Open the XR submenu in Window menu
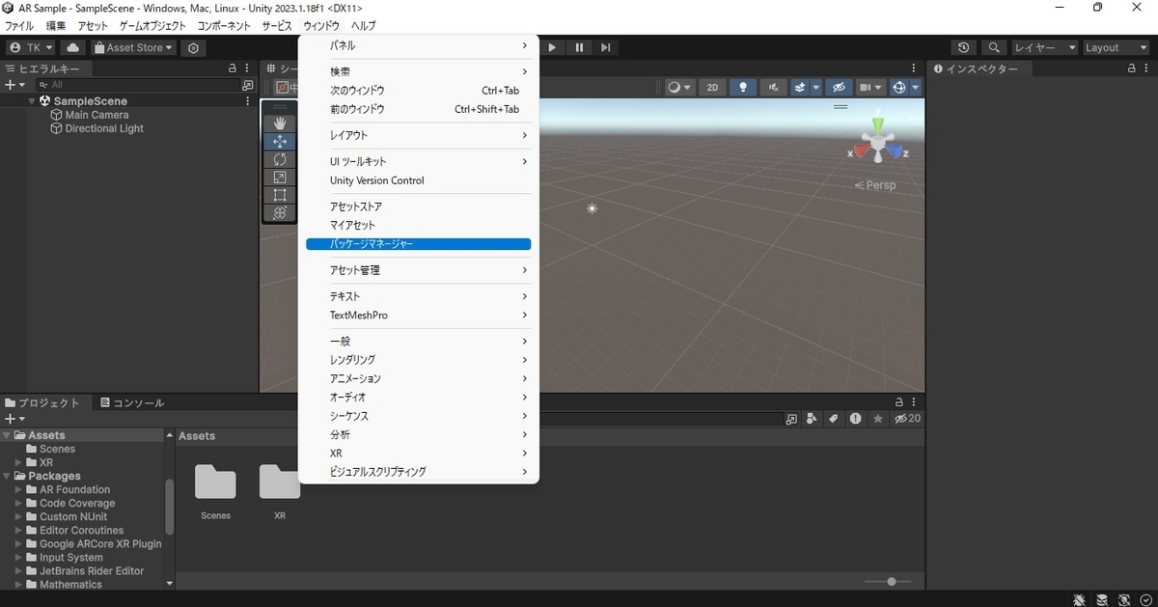1158x607 pixels. [418, 453]
